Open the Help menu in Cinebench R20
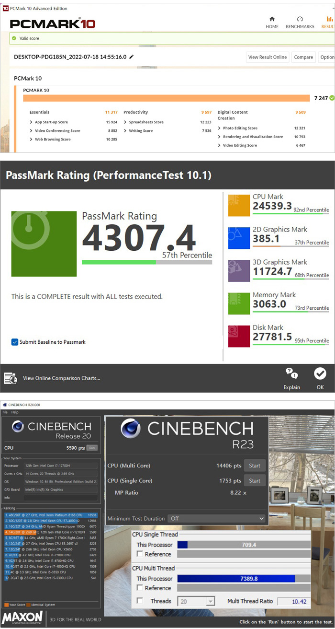Screen dimensions: 335x629 click(x=15, y=412)
